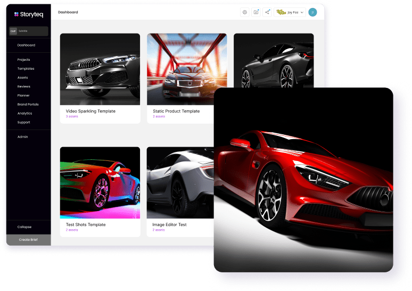Open the Analytics menu item
Screen dimensions: 412x291
click(24, 114)
